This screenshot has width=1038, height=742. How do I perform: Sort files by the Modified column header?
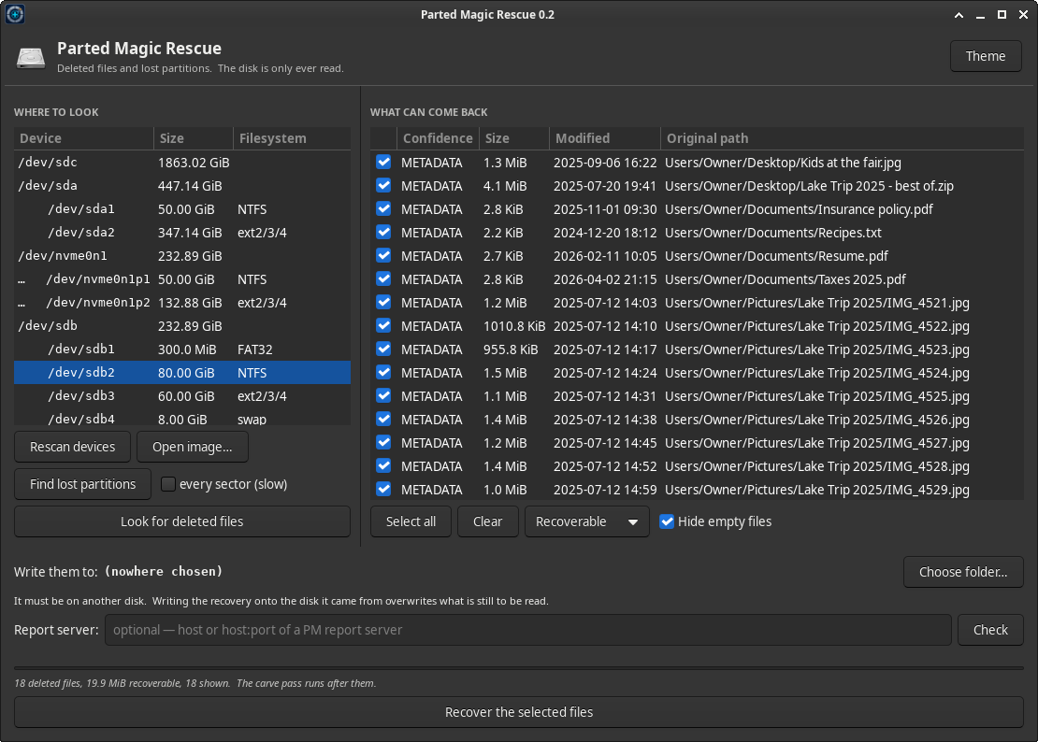click(x=604, y=138)
